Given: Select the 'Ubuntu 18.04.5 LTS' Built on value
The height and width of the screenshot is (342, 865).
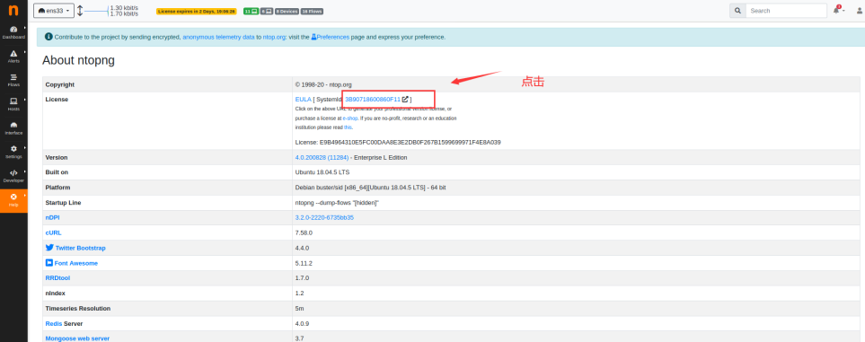Looking at the screenshot, I should [322, 172].
